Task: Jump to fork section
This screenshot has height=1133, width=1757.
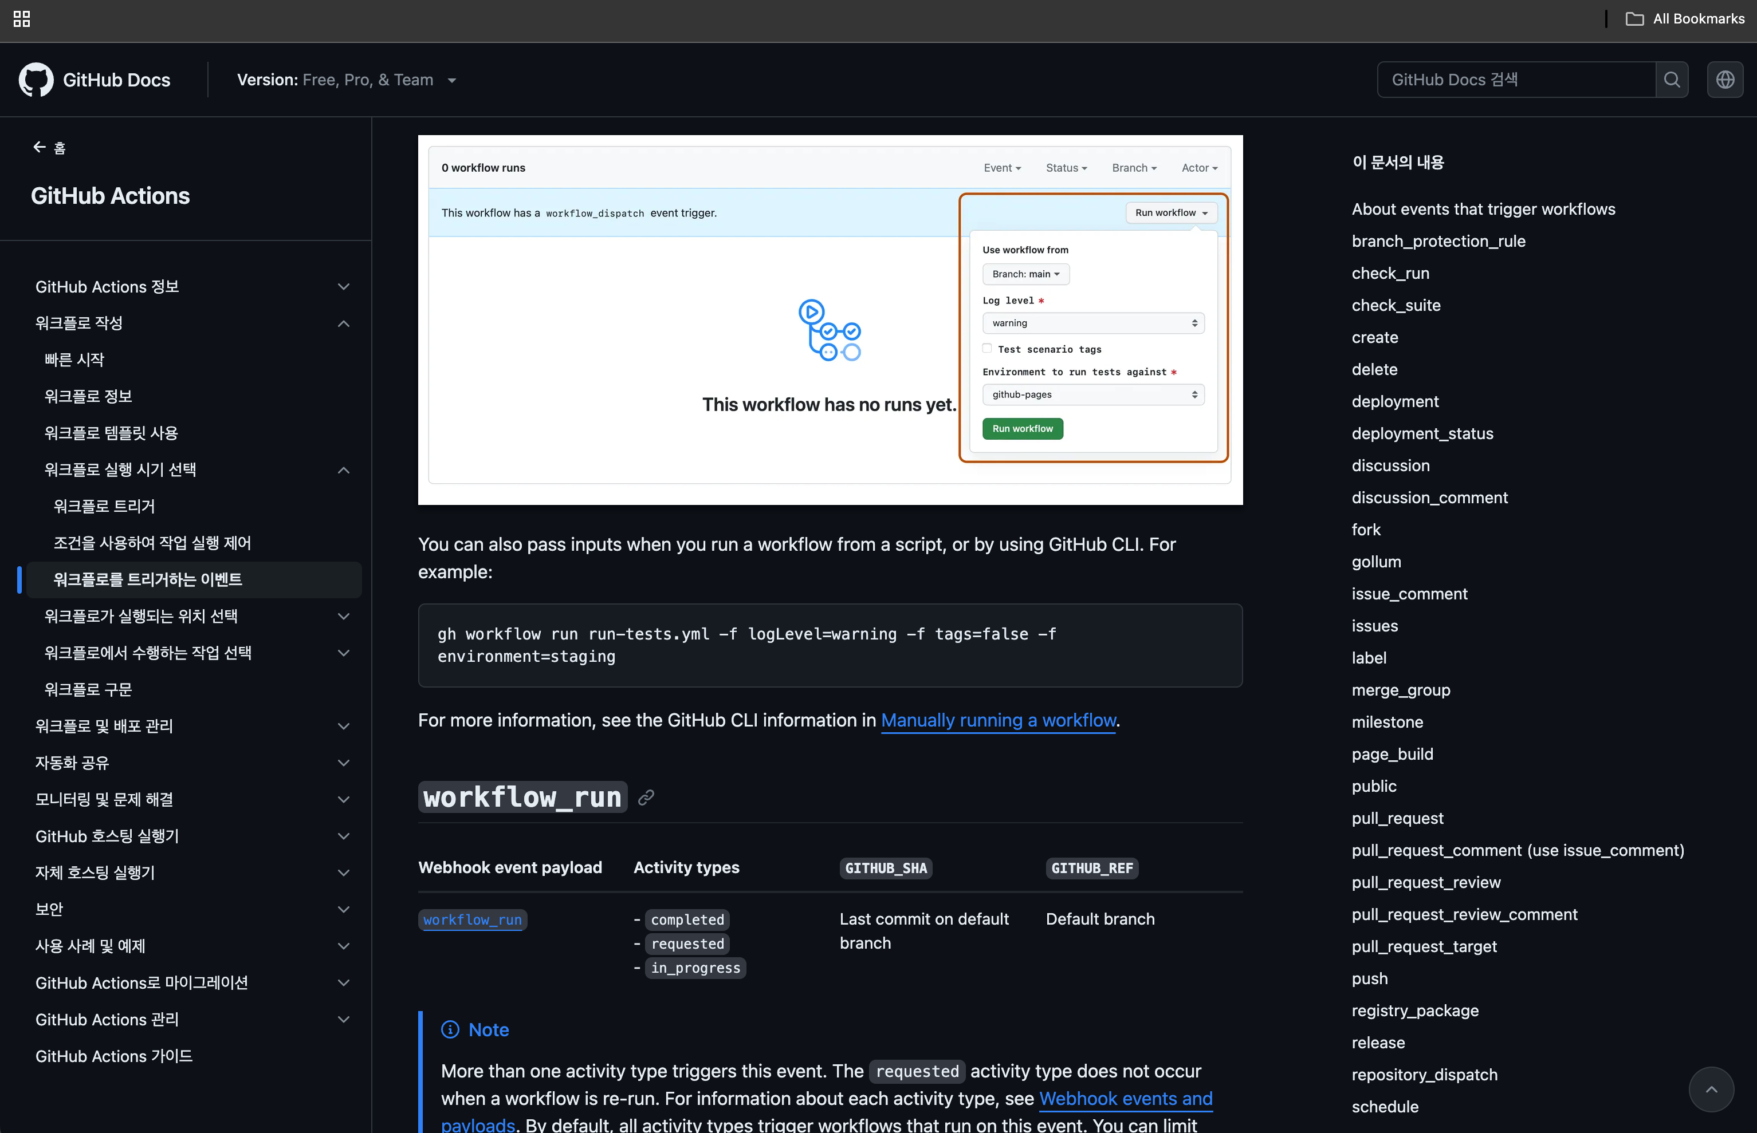Action: click(1366, 530)
